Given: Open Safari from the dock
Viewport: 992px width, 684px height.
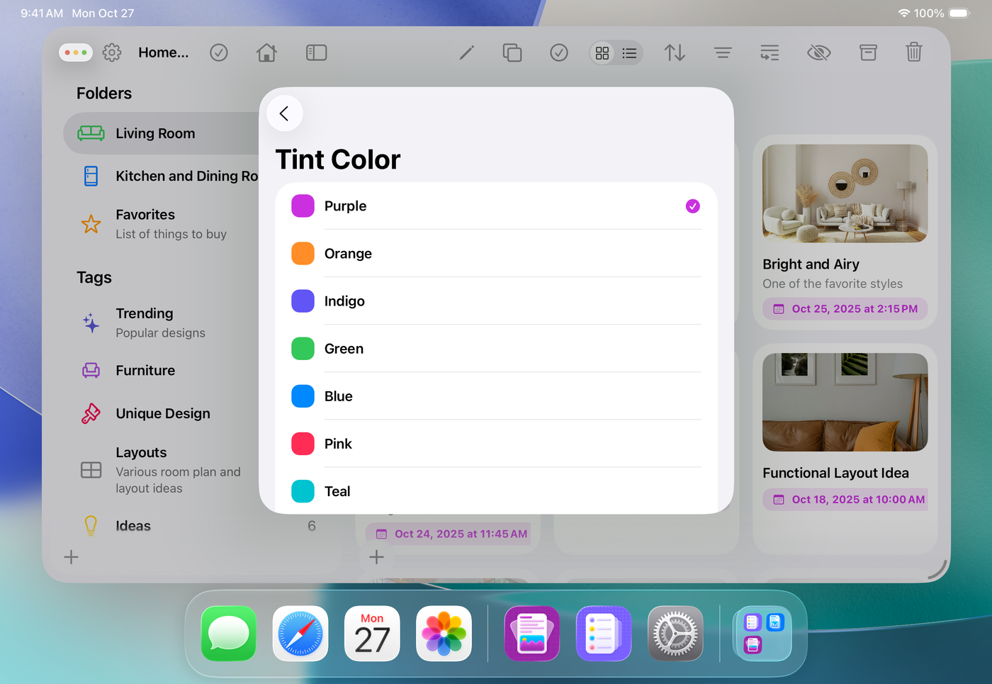Looking at the screenshot, I should pyautogui.click(x=300, y=634).
